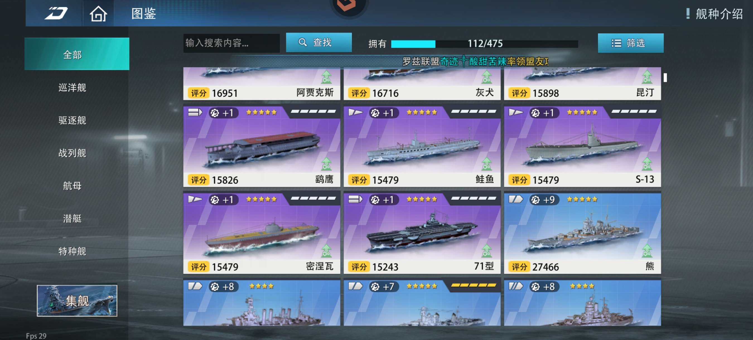Click the owned ships progress bar
The image size is (753, 340).
click(484, 44)
